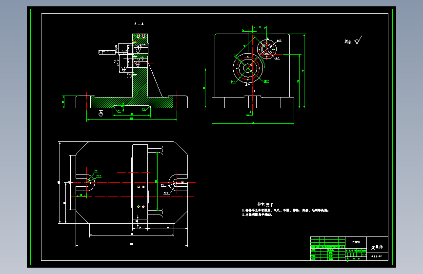Click the HT200 material cell in title block

pos(356,242)
